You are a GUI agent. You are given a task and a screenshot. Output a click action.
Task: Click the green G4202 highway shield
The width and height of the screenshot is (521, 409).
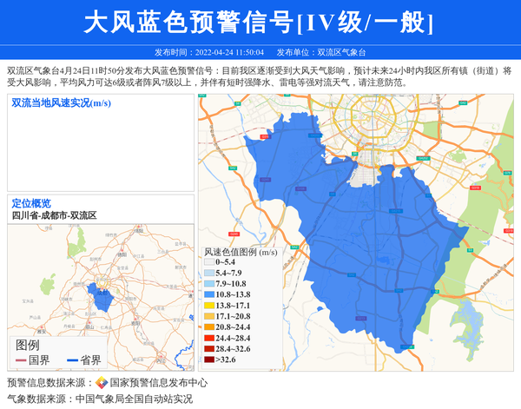423,159
